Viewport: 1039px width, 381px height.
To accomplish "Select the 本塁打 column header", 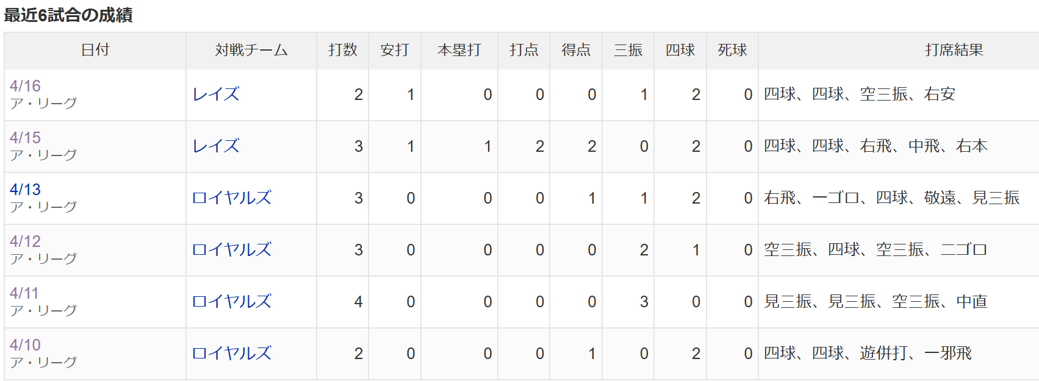I will point(459,50).
